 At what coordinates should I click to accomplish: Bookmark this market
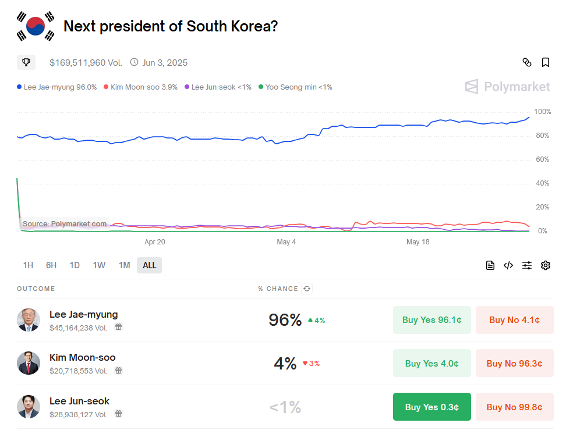546,62
